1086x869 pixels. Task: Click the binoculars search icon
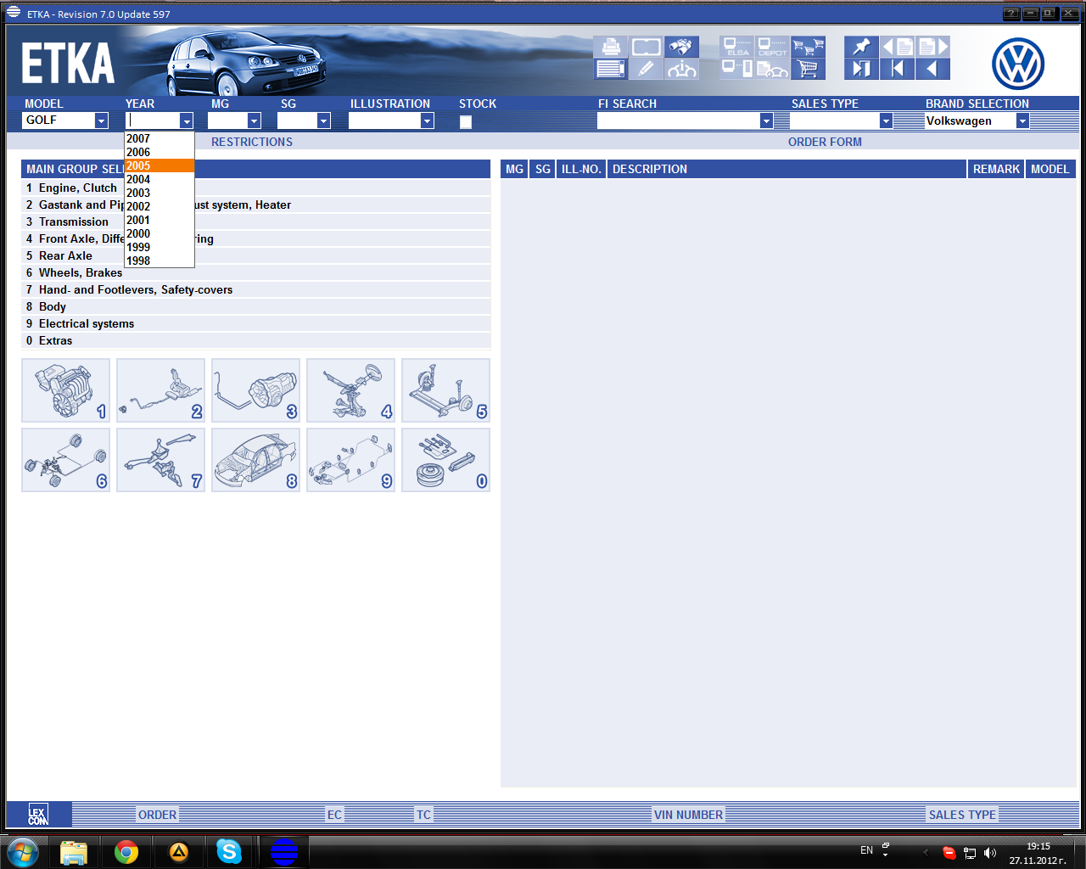[x=681, y=47]
